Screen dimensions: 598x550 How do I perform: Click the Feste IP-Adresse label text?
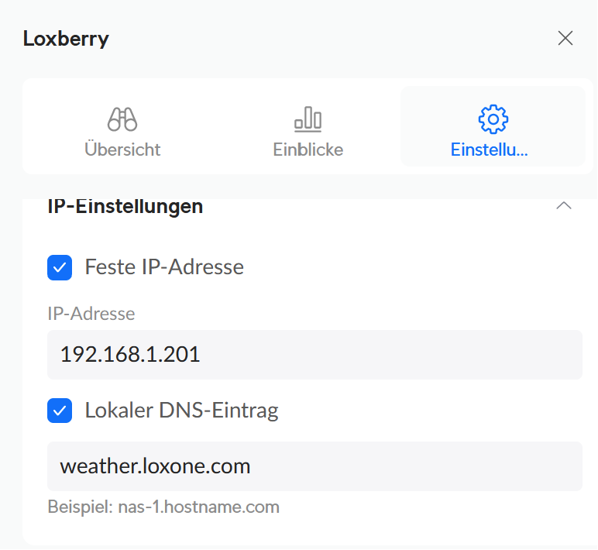164,267
